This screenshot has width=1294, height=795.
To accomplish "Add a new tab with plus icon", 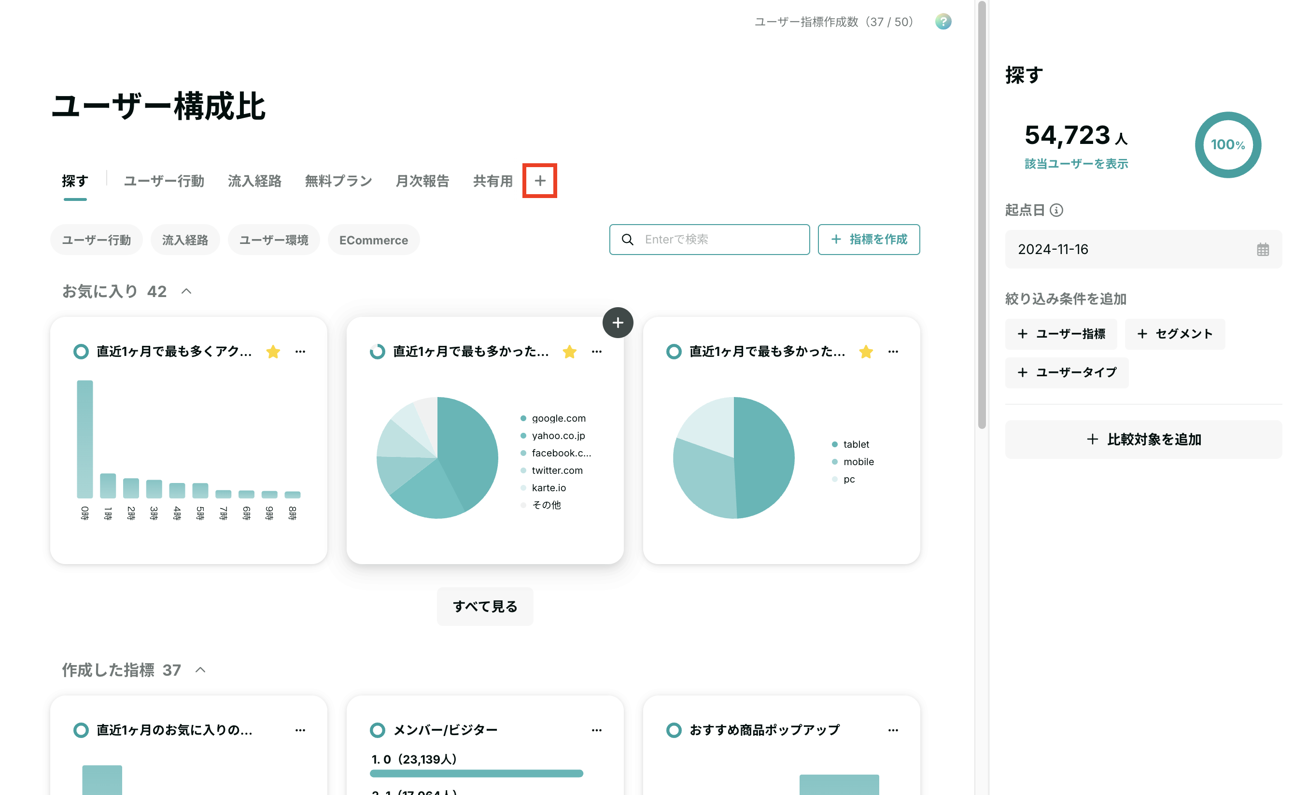I will click(540, 181).
